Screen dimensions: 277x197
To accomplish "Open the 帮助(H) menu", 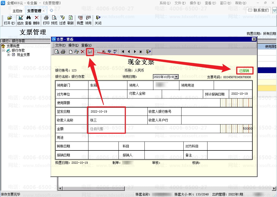I will point(240,3).
